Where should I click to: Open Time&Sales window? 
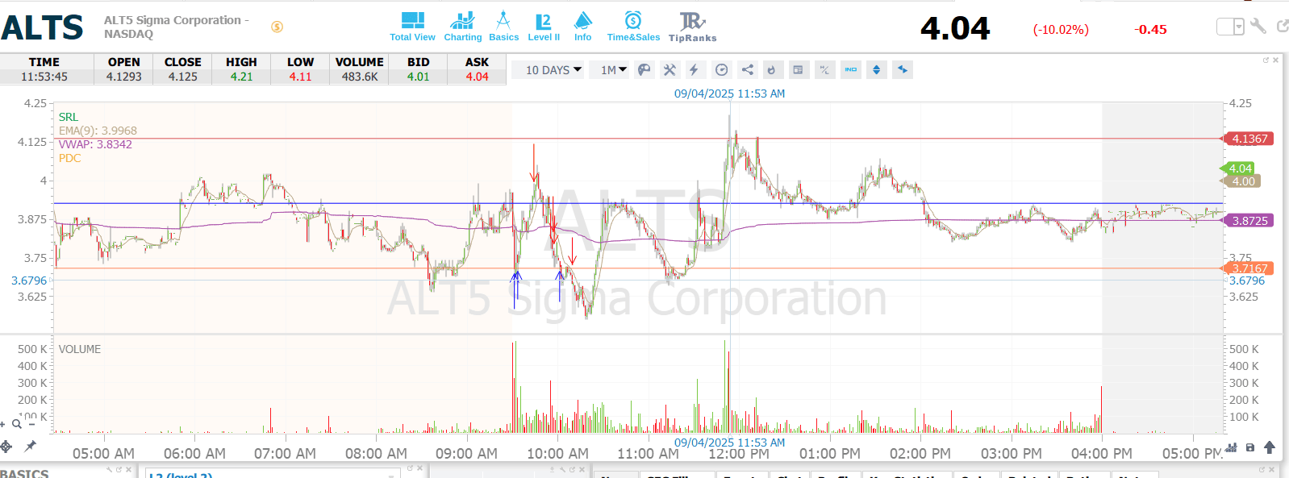point(633,27)
